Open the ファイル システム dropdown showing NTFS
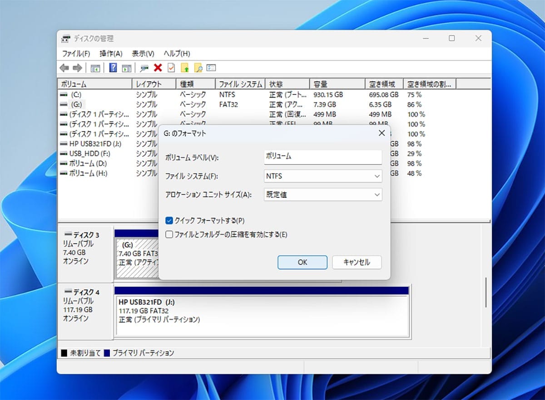This screenshot has width=545, height=400. [x=322, y=176]
